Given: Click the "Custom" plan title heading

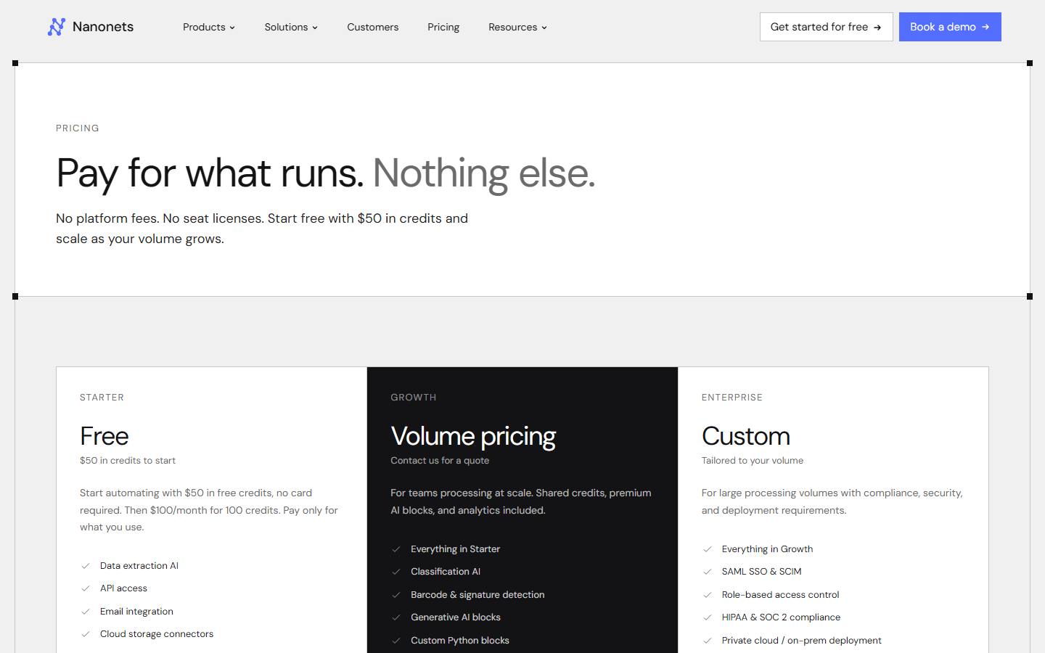Looking at the screenshot, I should [x=746, y=436].
